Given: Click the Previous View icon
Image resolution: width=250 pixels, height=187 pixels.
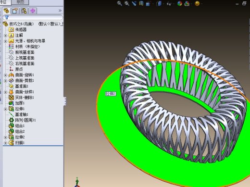Looking at the screenshot, I should click(134, 3).
